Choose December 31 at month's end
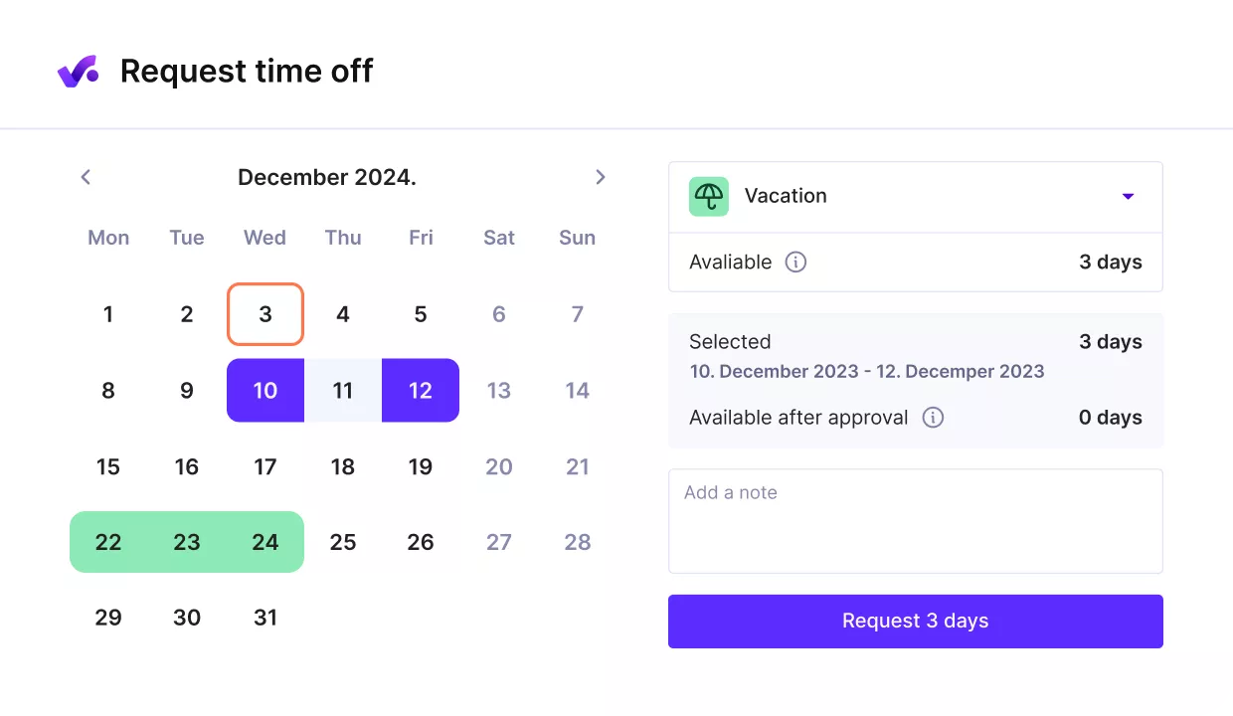1233x716 pixels. pyautogui.click(x=264, y=618)
